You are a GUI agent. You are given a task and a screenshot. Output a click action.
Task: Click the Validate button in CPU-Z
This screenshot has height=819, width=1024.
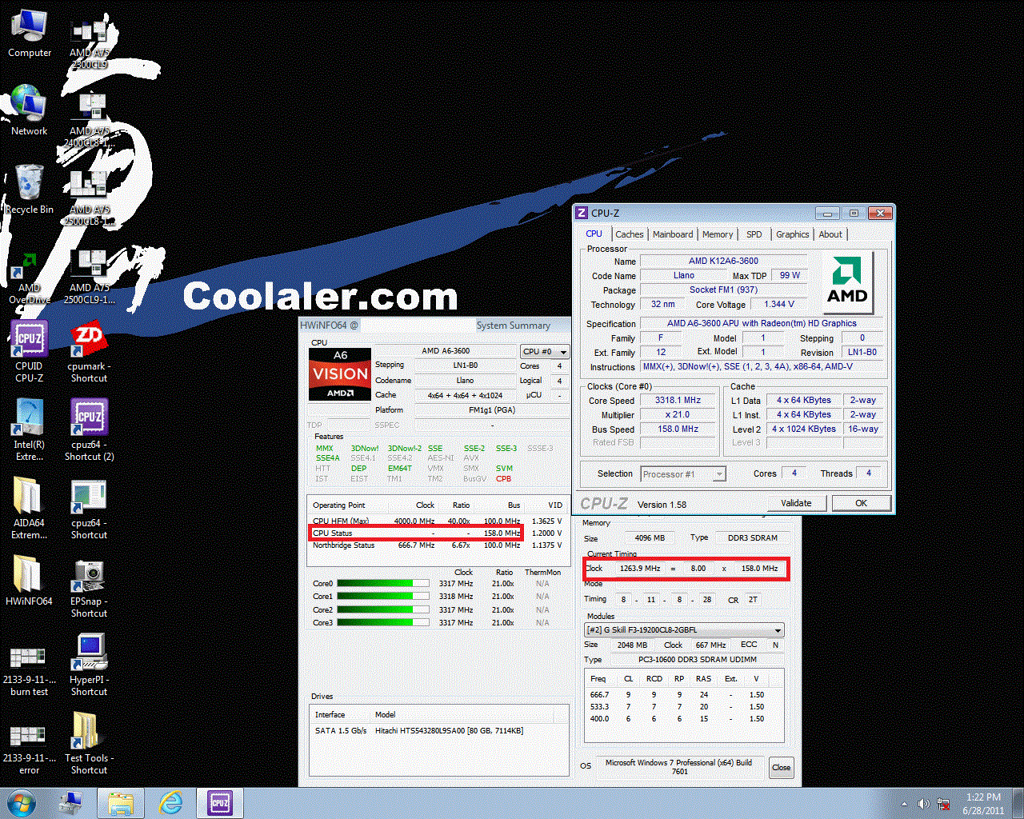(796, 503)
